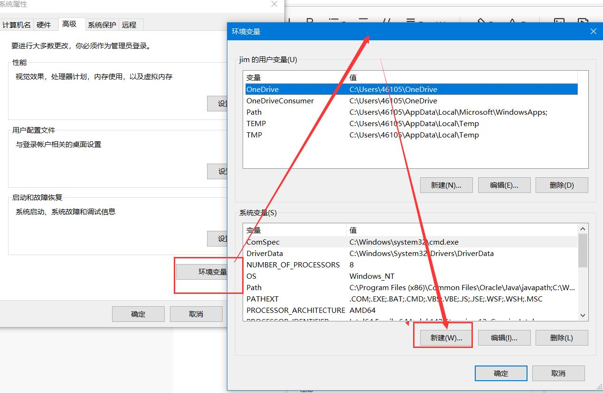603x393 pixels.
Task: Click 新建(W) to create a system variable
Action: tap(443, 338)
